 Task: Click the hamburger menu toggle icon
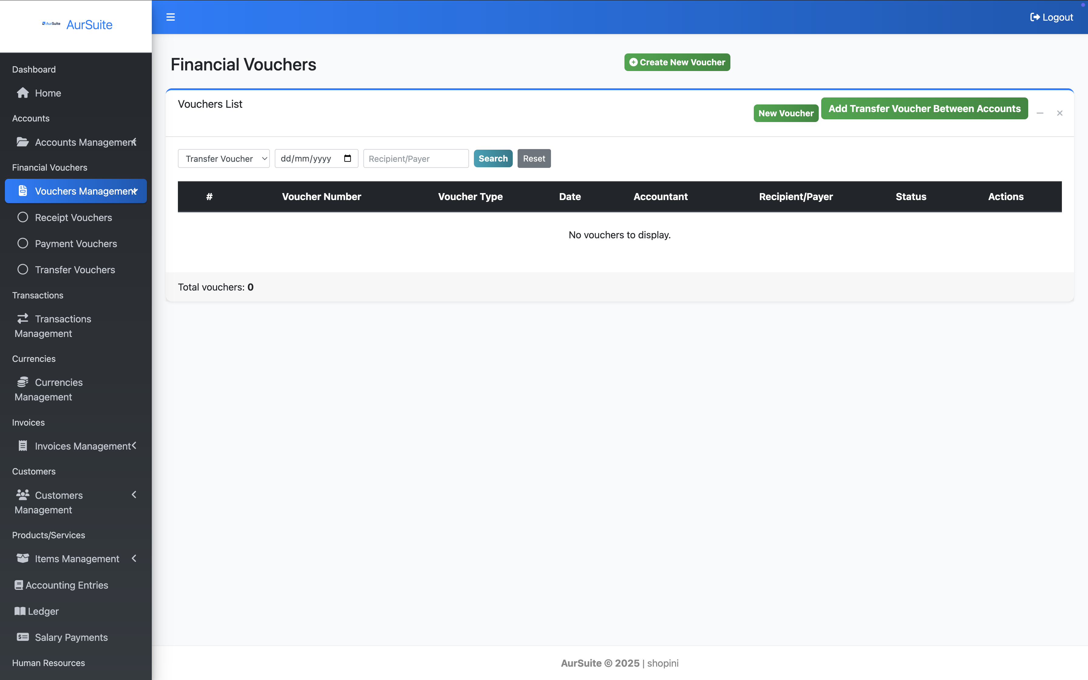pos(170,17)
